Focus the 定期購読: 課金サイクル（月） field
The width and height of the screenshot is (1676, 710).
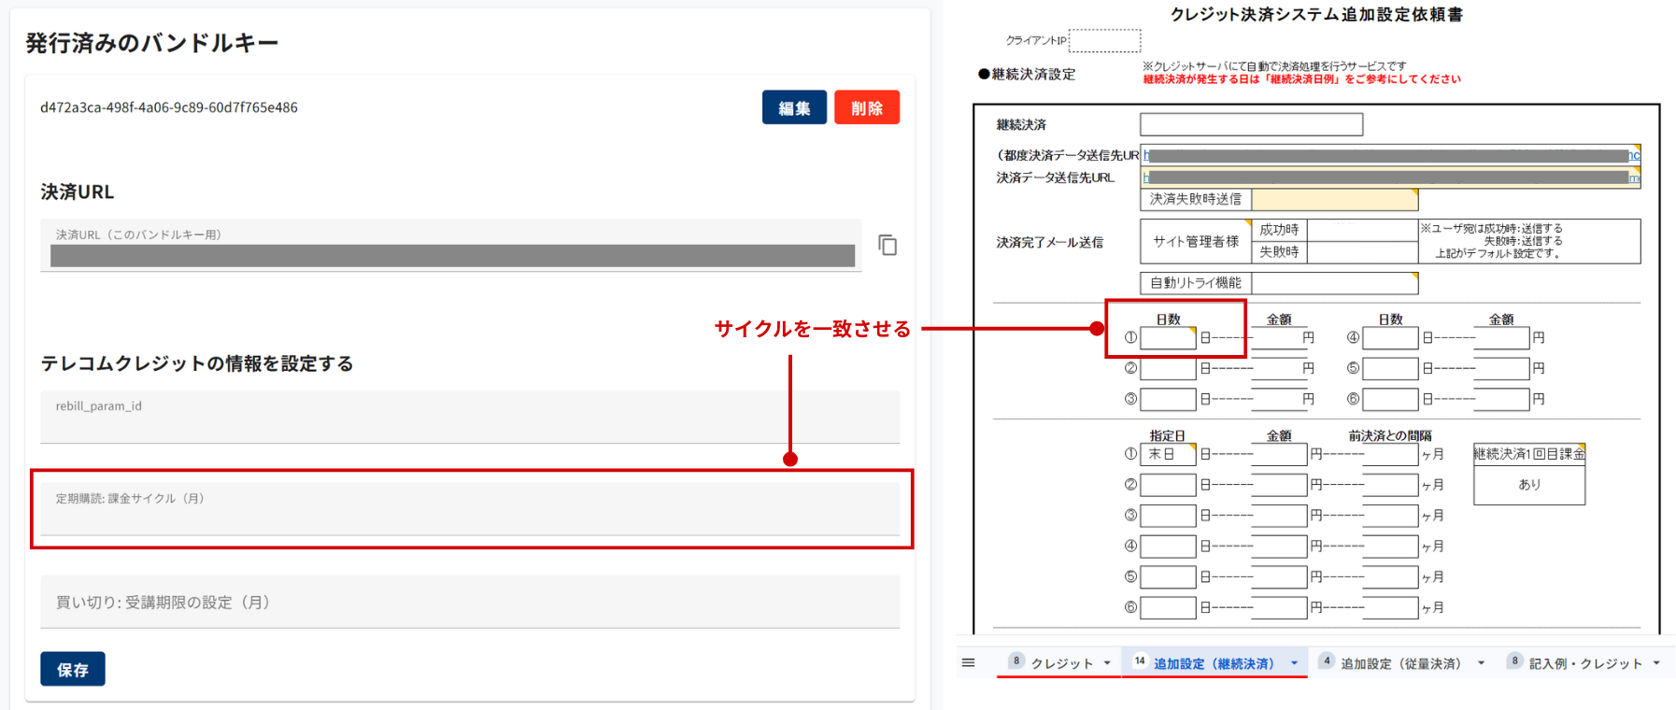click(x=470, y=509)
